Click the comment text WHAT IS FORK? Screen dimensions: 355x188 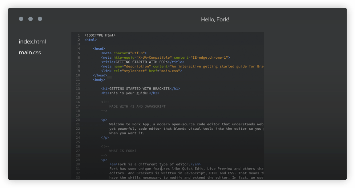123,151
